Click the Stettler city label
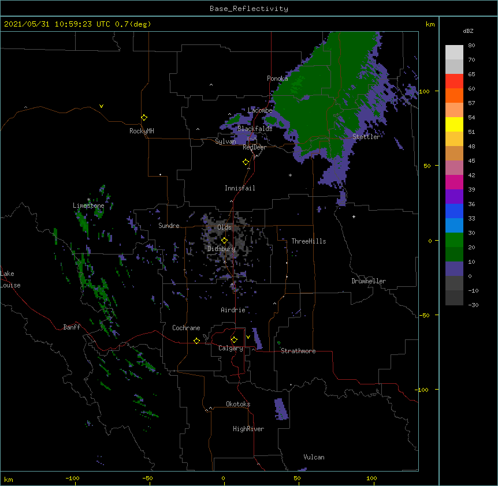Viewport: 498px width, 486px height. [366, 137]
